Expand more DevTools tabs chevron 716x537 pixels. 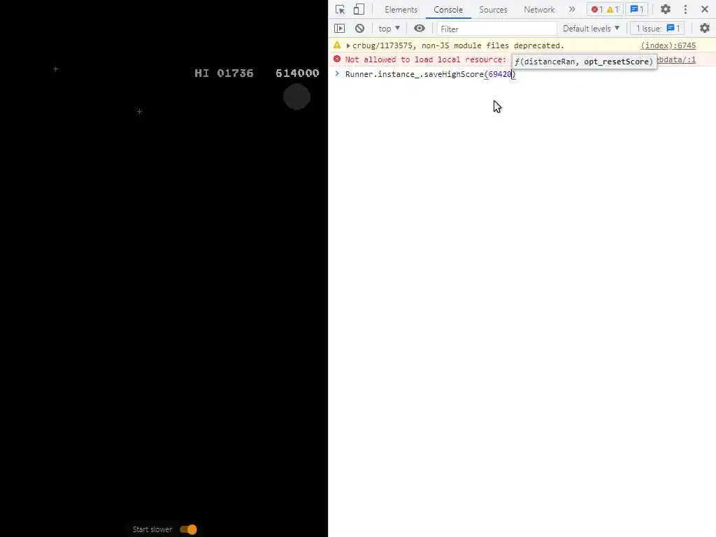click(x=572, y=9)
